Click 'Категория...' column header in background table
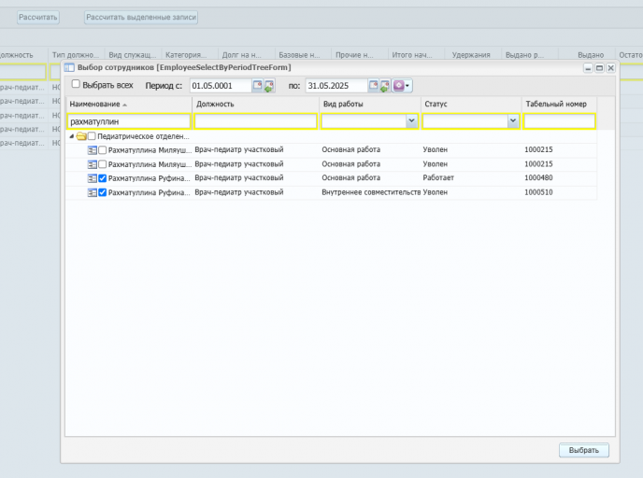Screen dimensions: 643x478 (190, 55)
